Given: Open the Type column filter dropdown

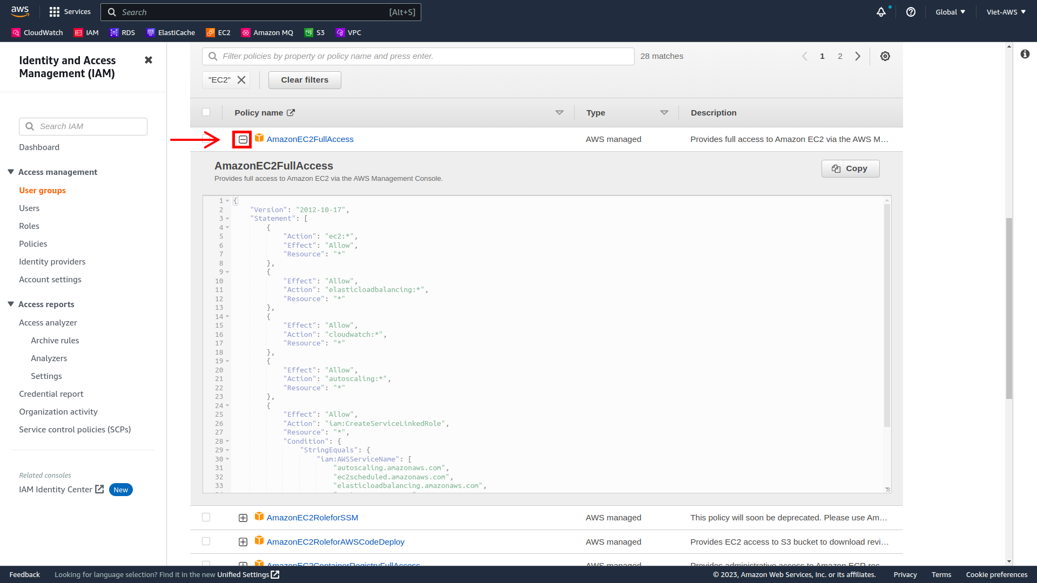Looking at the screenshot, I should [x=664, y=113].
